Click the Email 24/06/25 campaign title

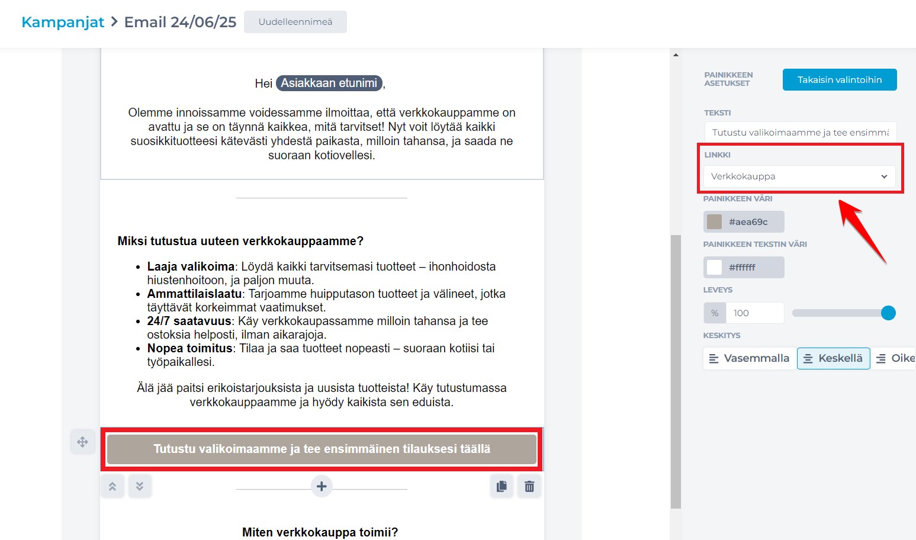[180, 22]
